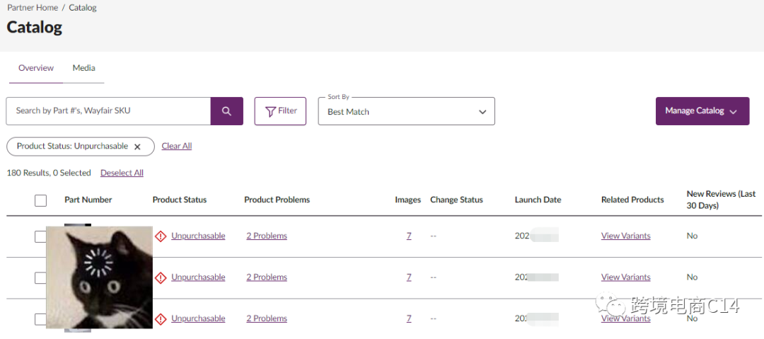Viewport: 764px width, 339px height.
Task: Open the Manage Catalog dropdown menu
Action: (702, 111)
